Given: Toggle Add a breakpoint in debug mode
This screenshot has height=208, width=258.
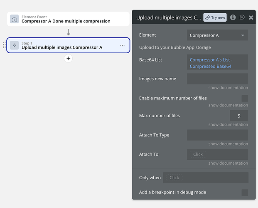Looking at the screenshot, I should (x=245, y=193).
